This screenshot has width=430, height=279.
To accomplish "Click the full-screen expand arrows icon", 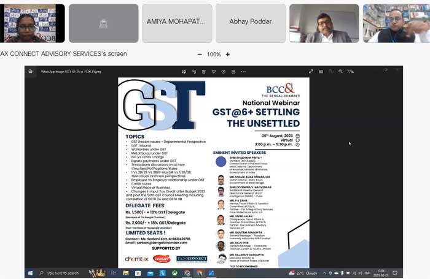I will [311, 72].
